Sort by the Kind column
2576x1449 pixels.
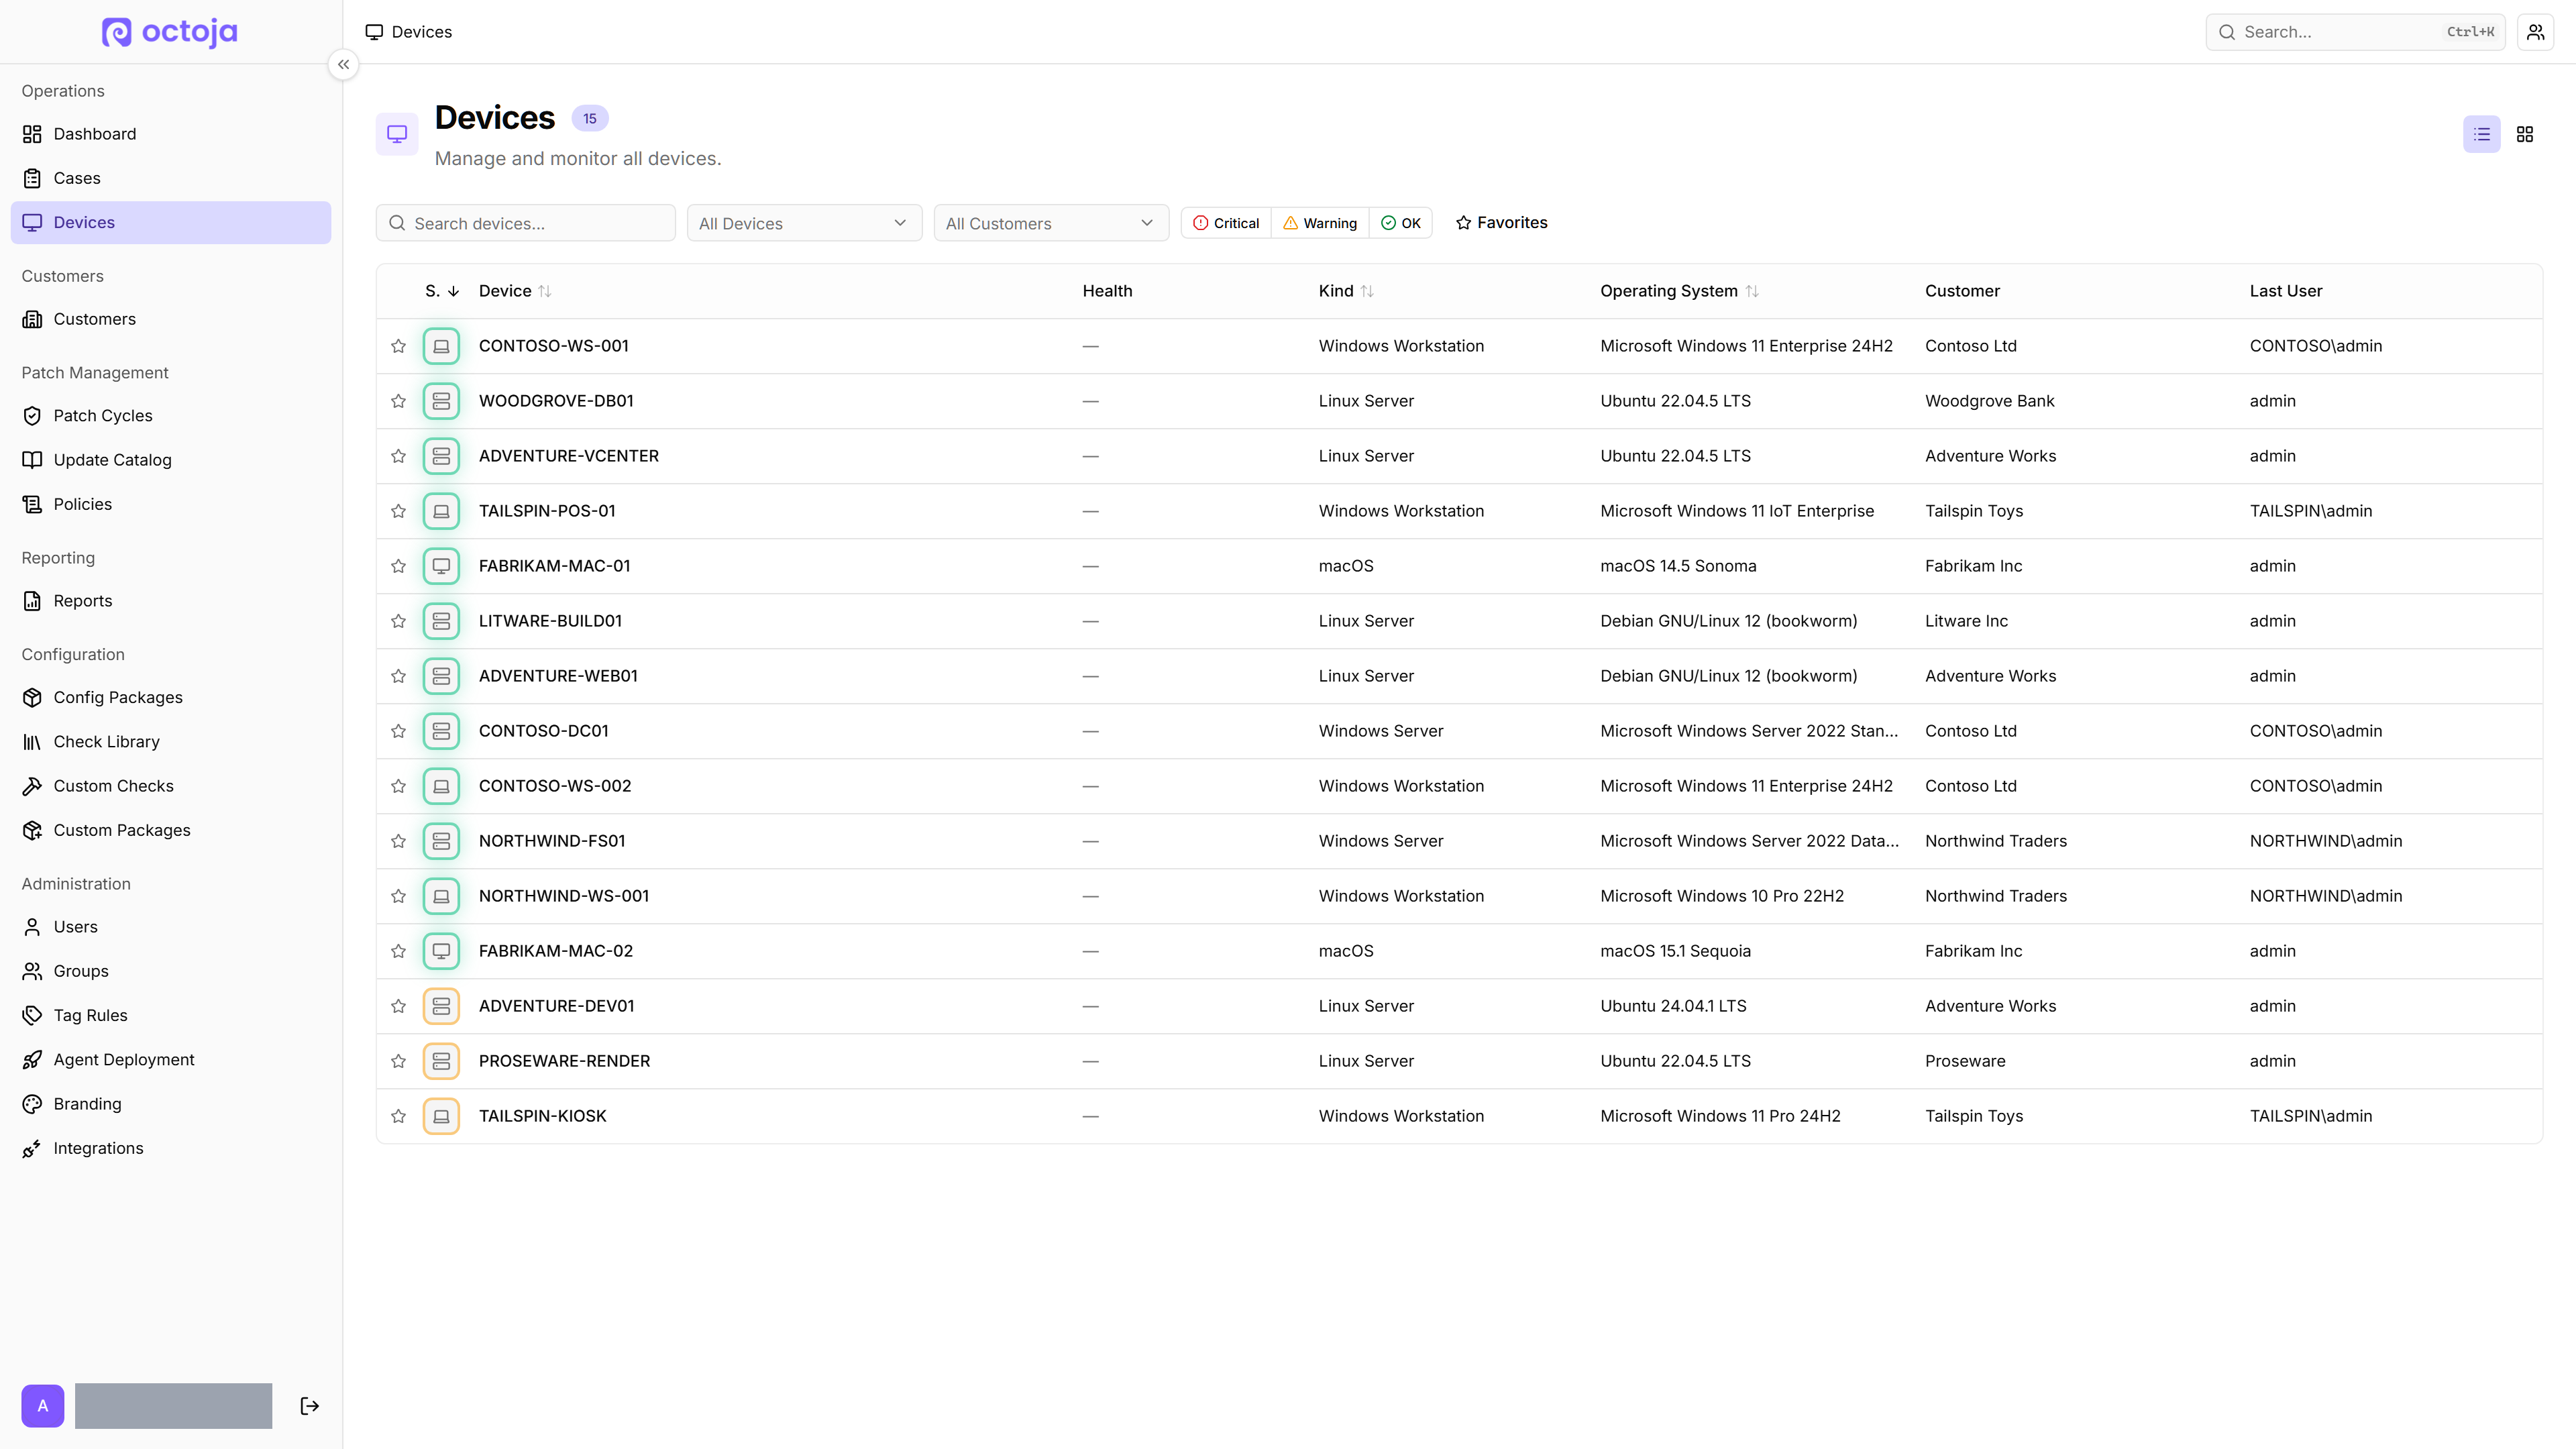coord(1346,291)
